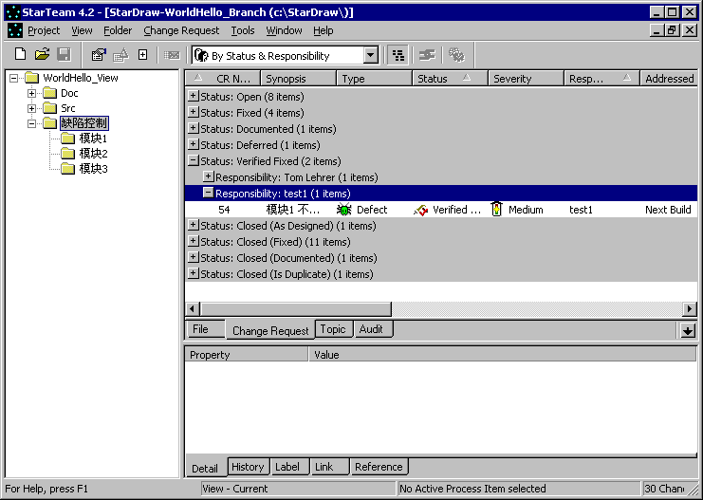Open the View menu

pyautogui.click(x=82, y=30)
